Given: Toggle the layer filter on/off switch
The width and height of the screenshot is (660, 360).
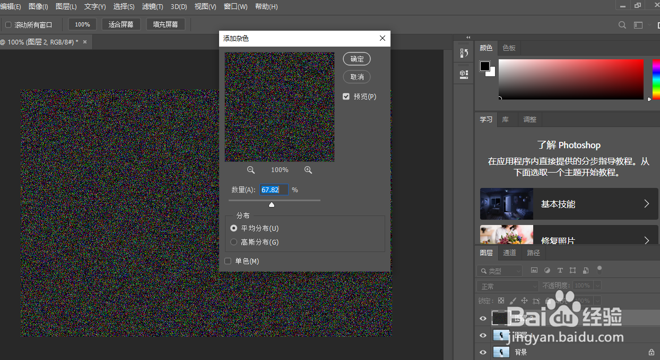Looking at the screenshot, I should [x=600, y=269].
